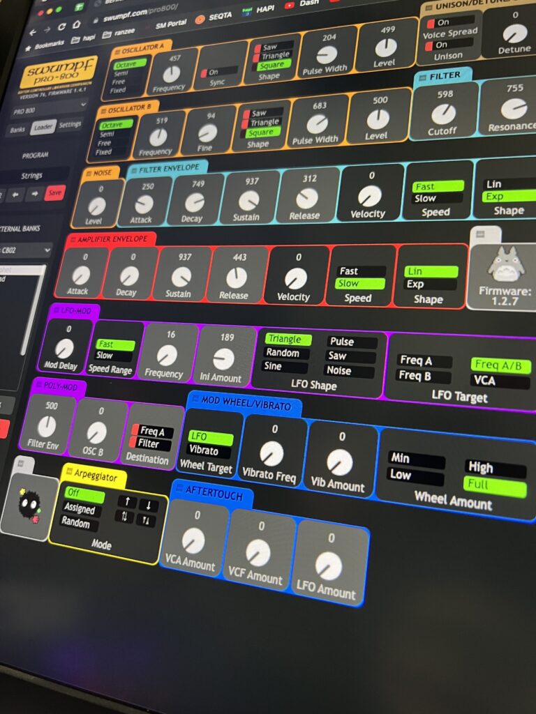Click the Filter Envelope header icon
Viewport: 536px width, 714px height.
[133, 170]
